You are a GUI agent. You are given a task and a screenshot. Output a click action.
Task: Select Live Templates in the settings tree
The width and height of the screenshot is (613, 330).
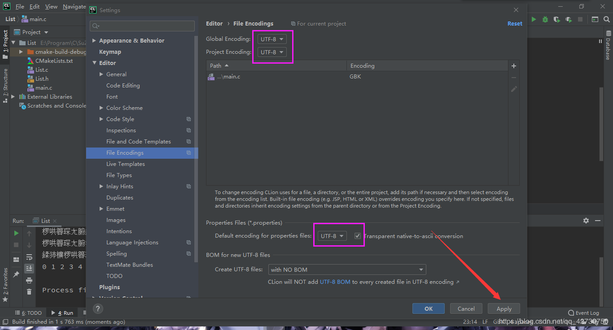coord(126,164)
